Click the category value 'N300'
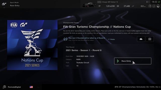Screen dimensions: 161x90 point(78,59)
